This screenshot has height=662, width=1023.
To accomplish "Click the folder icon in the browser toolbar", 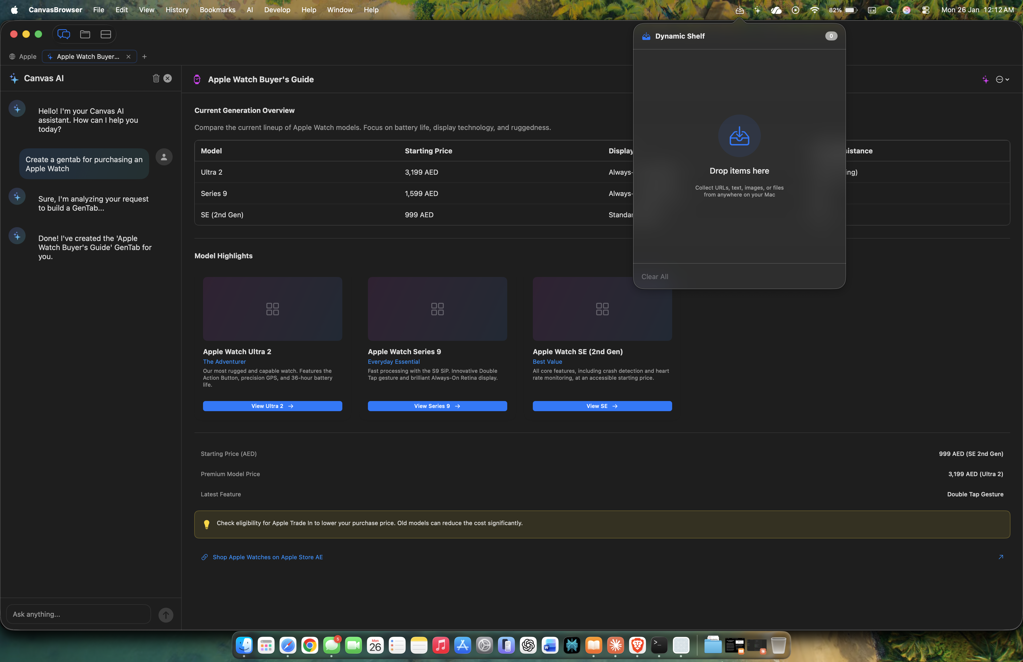I will (x=85, y=34).
